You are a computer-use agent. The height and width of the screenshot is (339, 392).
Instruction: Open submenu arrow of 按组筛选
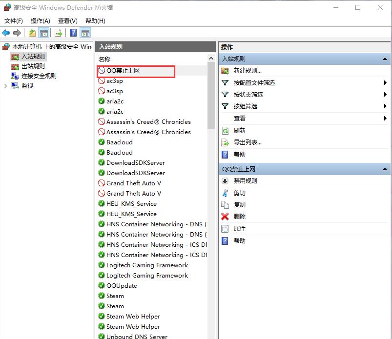pyautogui.click(x=385, y=106)
